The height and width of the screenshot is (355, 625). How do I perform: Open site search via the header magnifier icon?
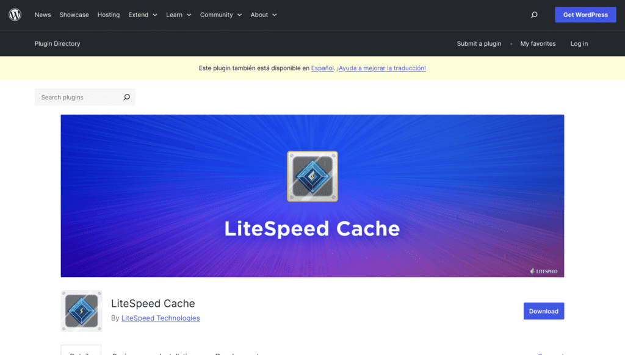coord(534,15)
